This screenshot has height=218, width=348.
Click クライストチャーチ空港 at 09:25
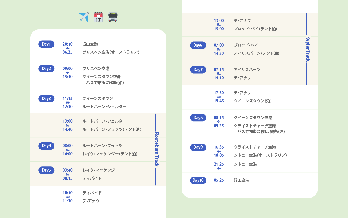click(255, 126)
